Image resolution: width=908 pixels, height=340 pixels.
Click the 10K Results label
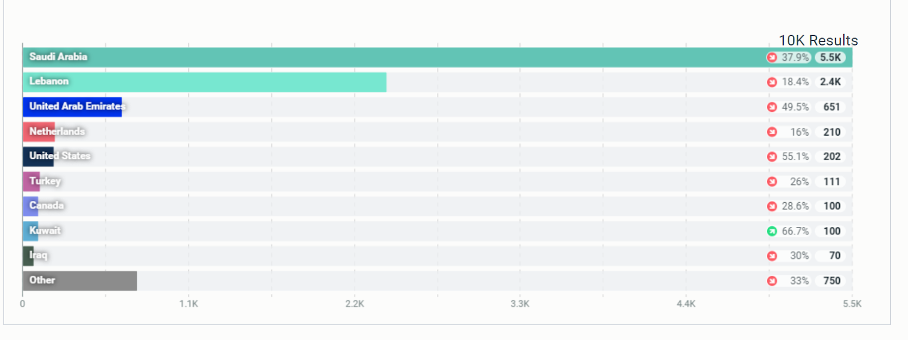coord(818,40)
